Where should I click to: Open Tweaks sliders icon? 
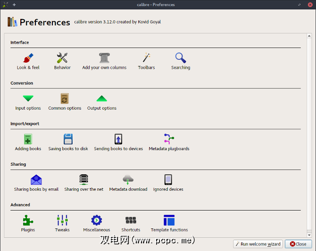(62, 220)
